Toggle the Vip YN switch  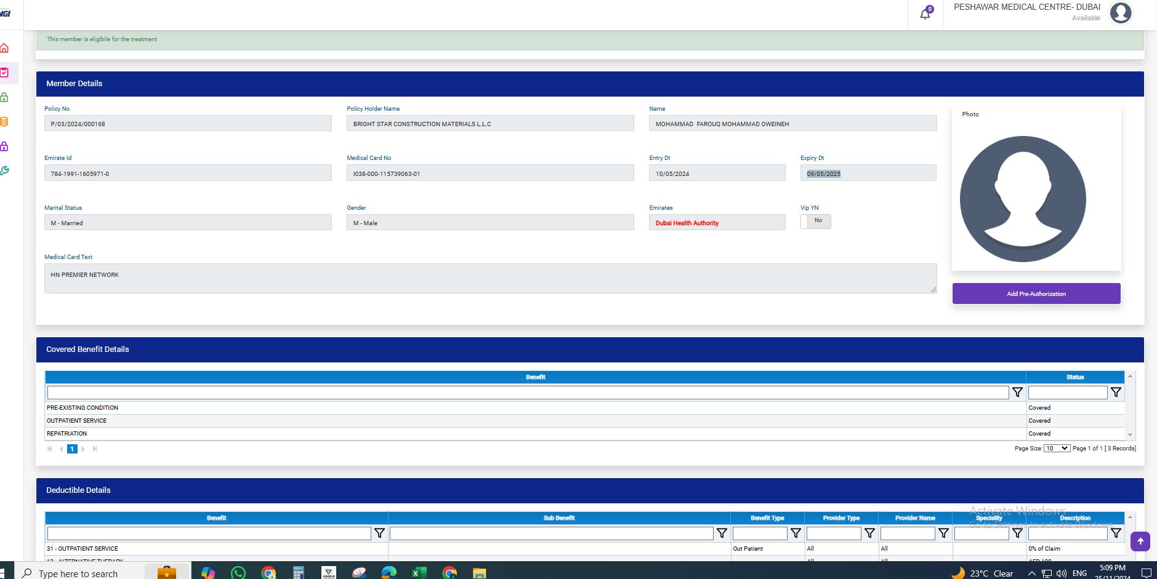tap(815, 221)
